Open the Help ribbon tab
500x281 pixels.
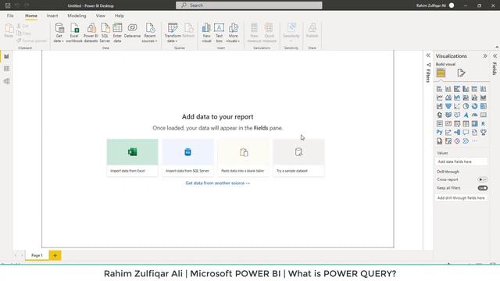pos(120,16)
